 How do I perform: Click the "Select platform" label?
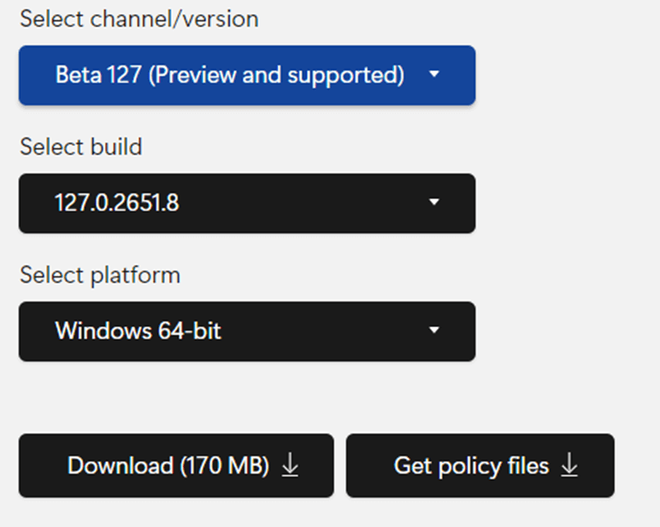point(100,275)
